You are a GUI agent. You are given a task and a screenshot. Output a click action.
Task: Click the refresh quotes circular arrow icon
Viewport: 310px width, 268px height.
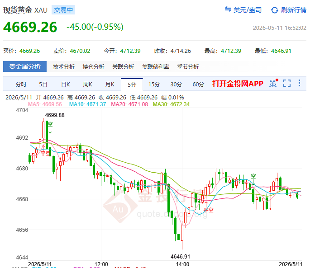[275, 10]
